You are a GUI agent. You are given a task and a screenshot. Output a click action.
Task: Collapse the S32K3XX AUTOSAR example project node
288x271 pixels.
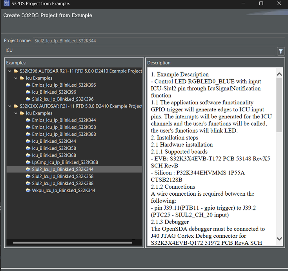pos(10,106)
